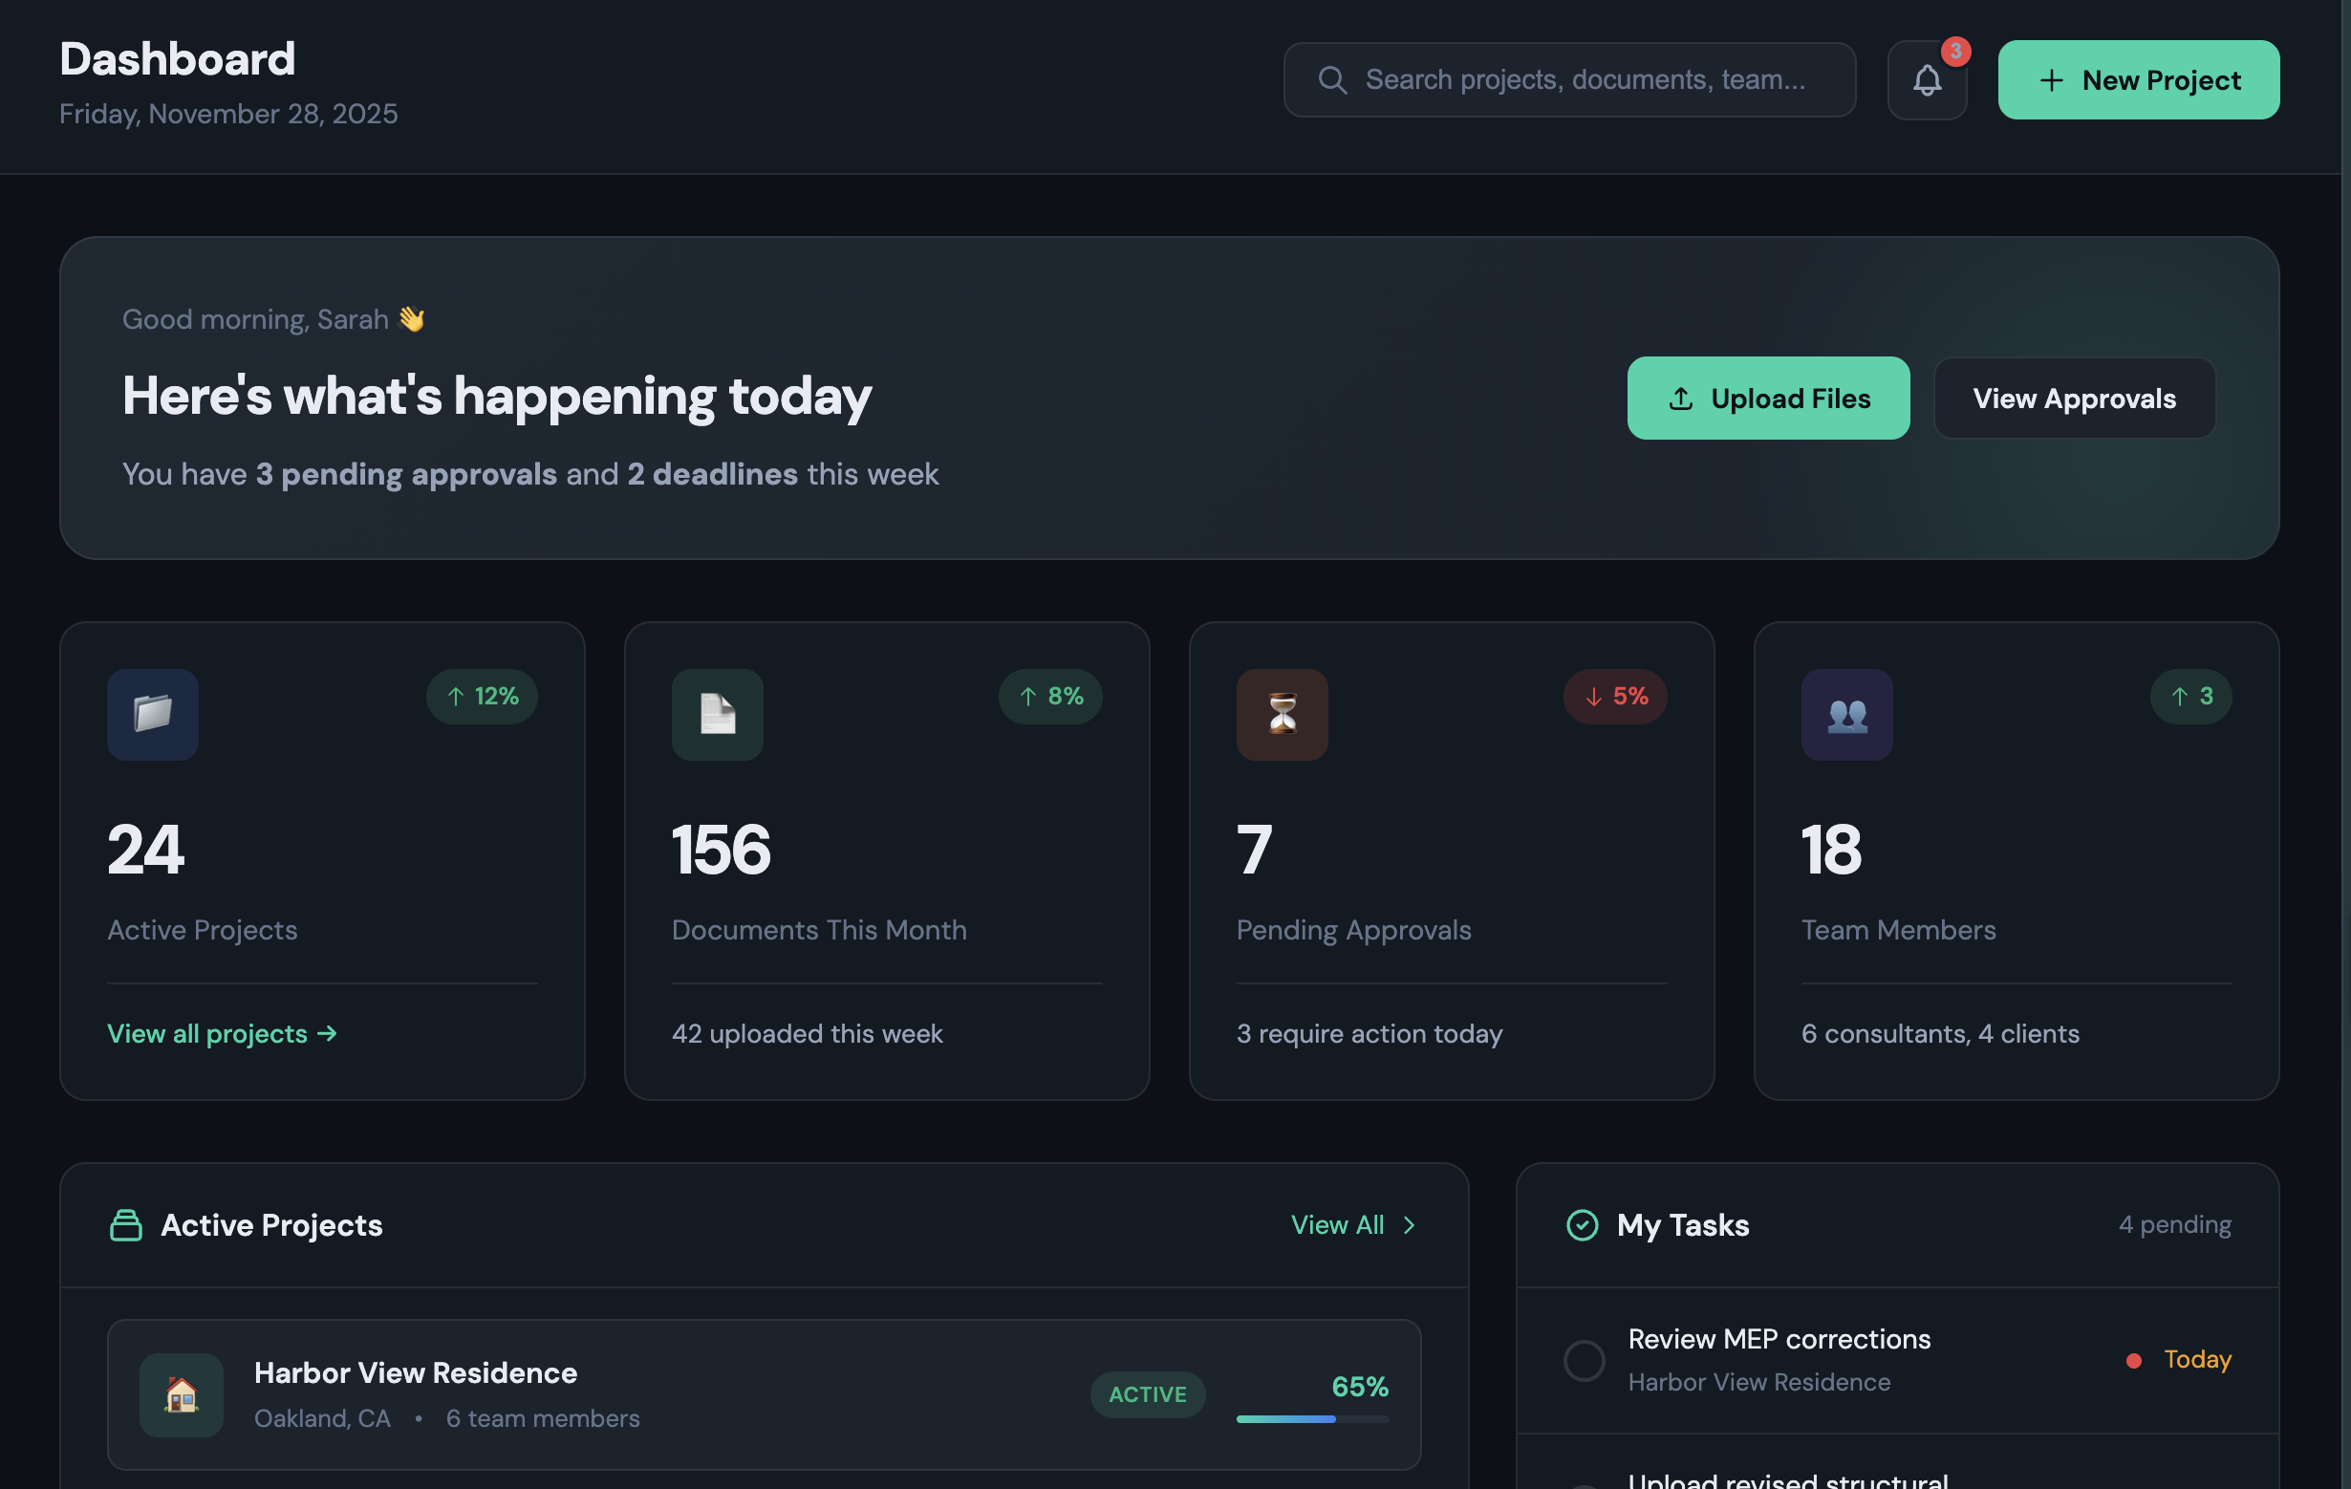2351x1489 pixels.
Task: Click the search projects input field
Action: pos(1570,79)
